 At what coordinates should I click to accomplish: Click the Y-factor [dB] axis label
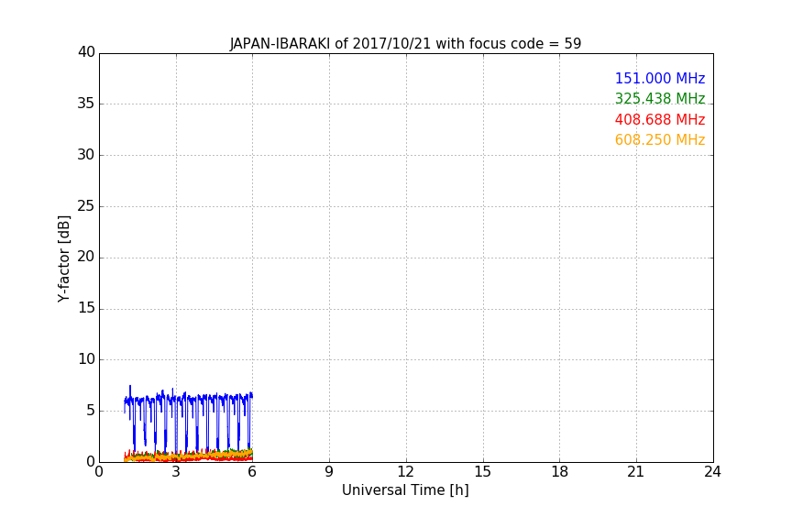pos(64,258)
